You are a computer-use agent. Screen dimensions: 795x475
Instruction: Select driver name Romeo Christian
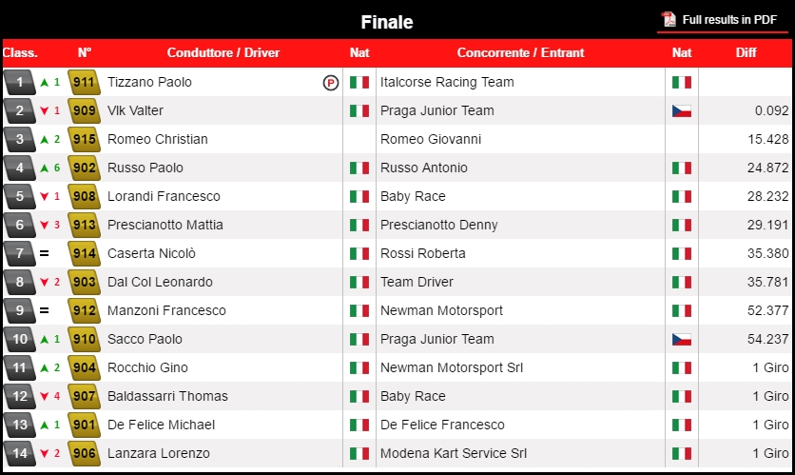tap(158, 139)
